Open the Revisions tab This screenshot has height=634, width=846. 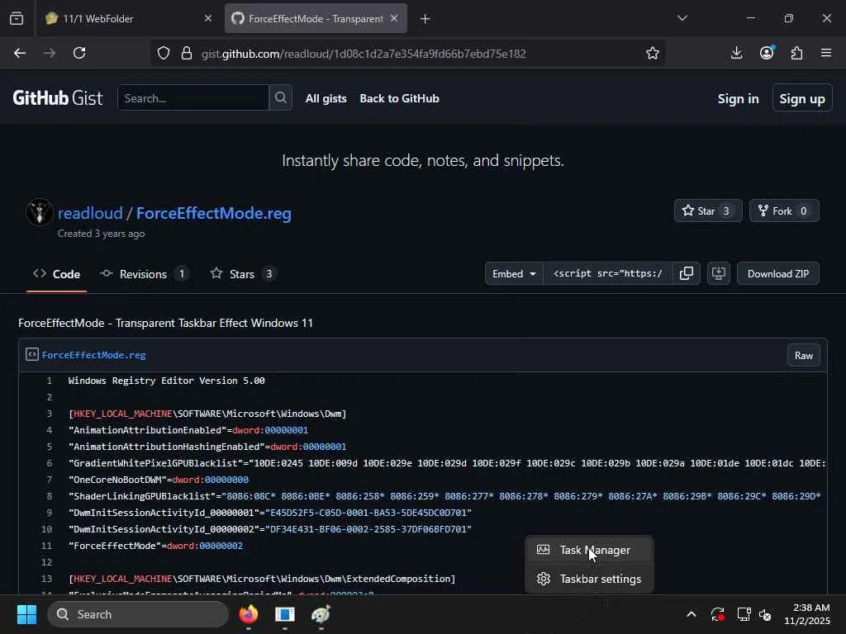(x=144, y=274)
